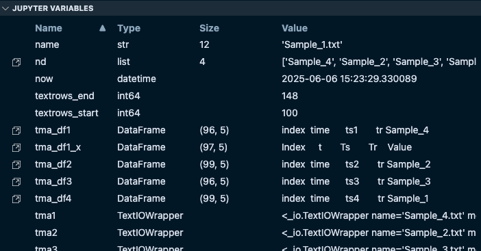This screenshot has width=481, height=251.
Task: Click the 'Sample_1.txt' value of name
Action: coord(312,44)
